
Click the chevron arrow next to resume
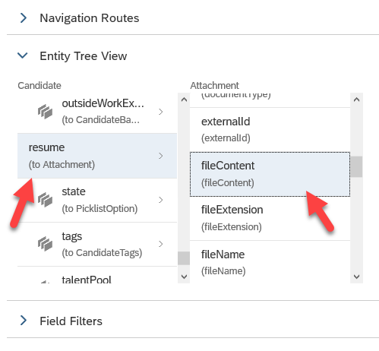(x=161, y=156)
